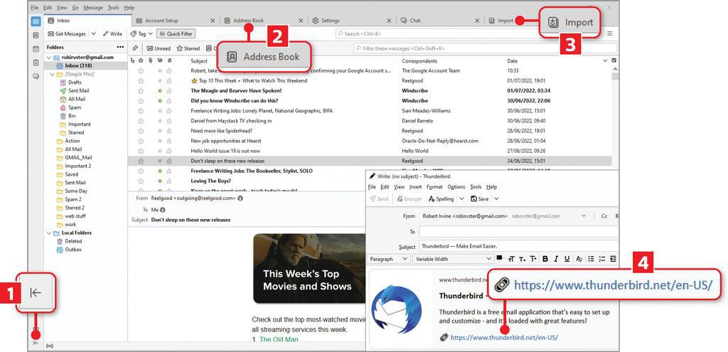The width and height of the screenshot is (728, 352).
Task: Open the Tag dropdown
Action: coord(141,34)
